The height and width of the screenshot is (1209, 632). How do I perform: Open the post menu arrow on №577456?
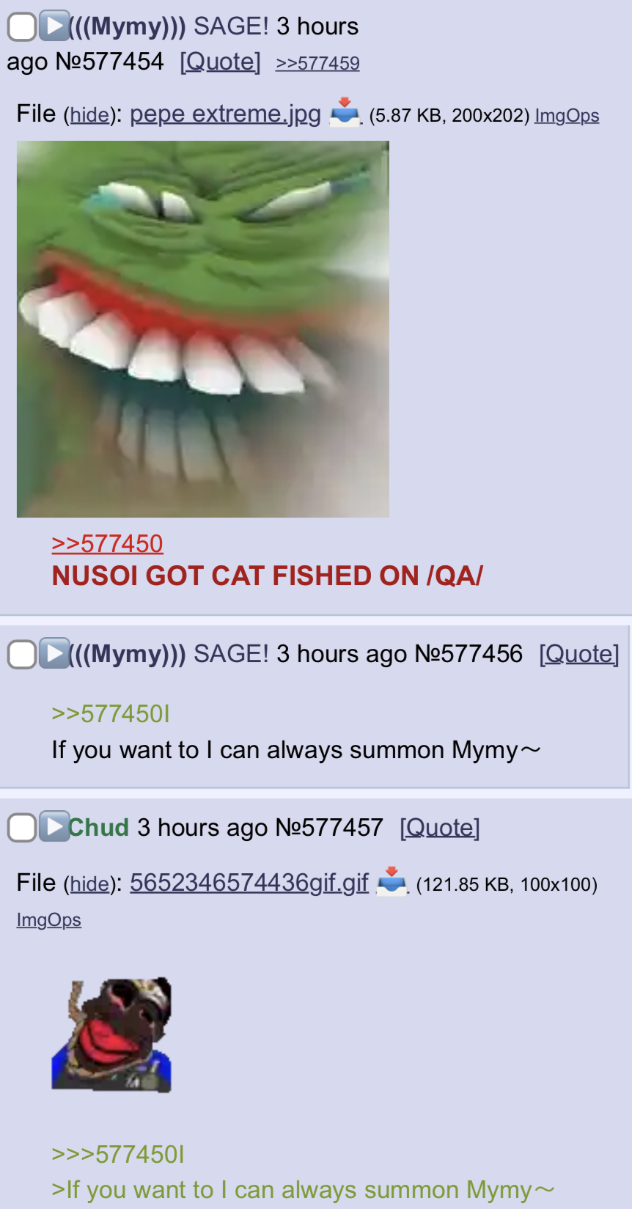pos(54,653)
